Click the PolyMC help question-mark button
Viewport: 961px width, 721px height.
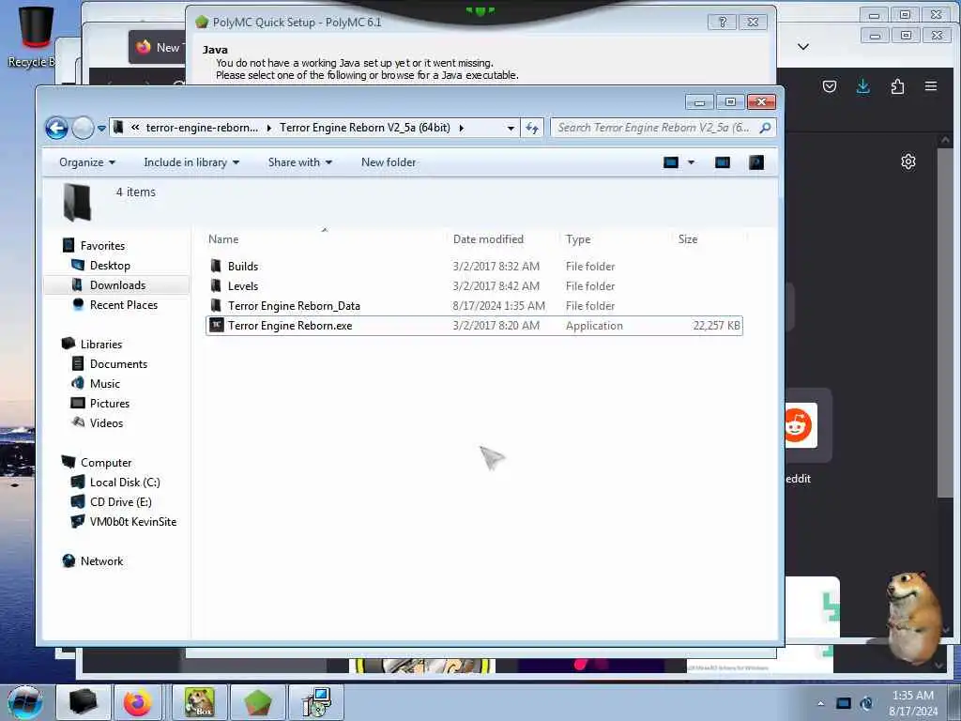[723, 23]
